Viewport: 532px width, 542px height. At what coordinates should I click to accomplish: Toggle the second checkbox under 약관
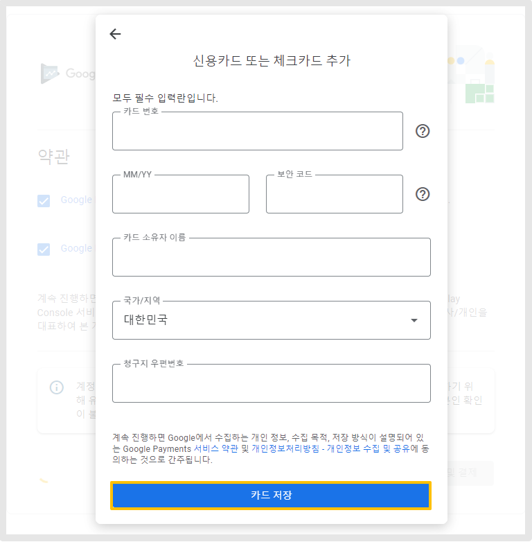click(44, 249)
